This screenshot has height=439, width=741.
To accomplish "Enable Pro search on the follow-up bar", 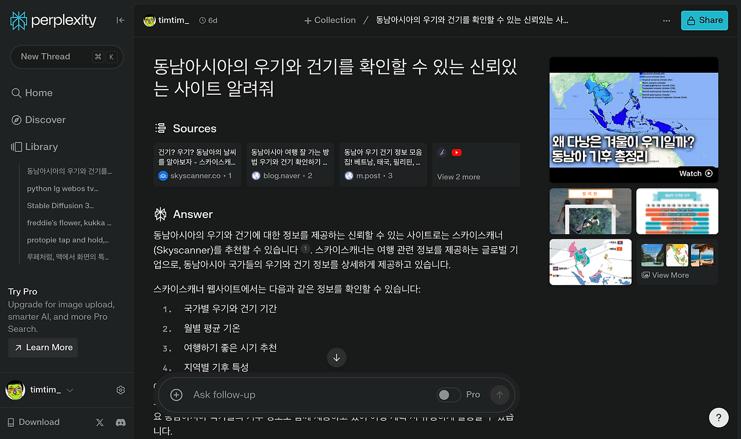I will (449, 394).
